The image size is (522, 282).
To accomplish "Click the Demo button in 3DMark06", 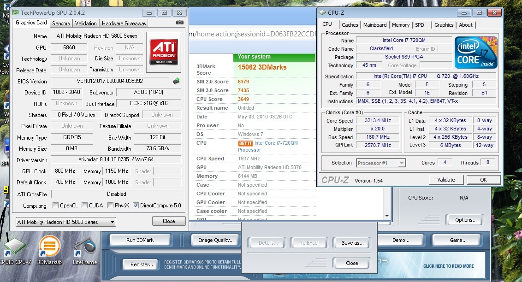I will coord(401,240).
